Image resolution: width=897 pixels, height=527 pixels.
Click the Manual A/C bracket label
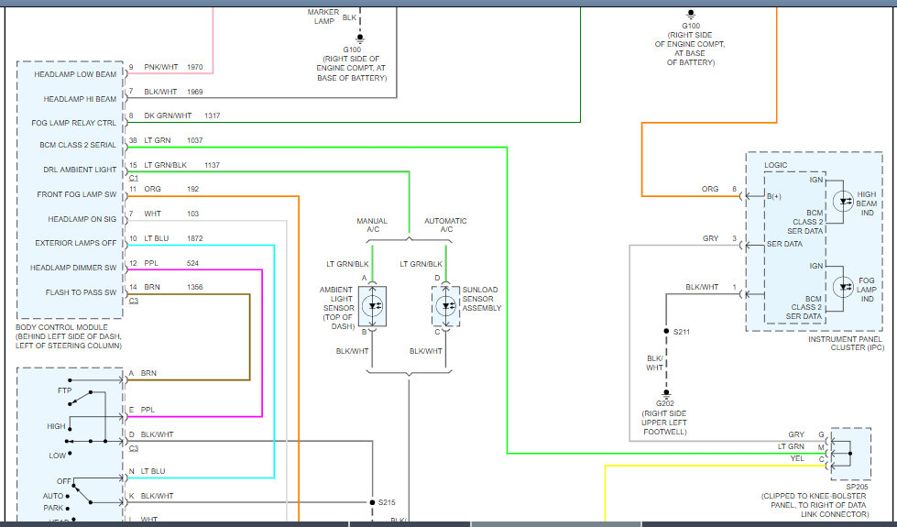pyautogui.click(x=372, y=225)
